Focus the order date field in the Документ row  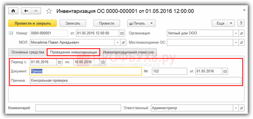click(x=209, y=71)
